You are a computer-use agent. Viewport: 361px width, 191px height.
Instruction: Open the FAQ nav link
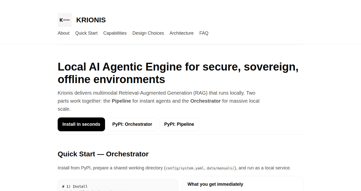(x=204, y=33)
